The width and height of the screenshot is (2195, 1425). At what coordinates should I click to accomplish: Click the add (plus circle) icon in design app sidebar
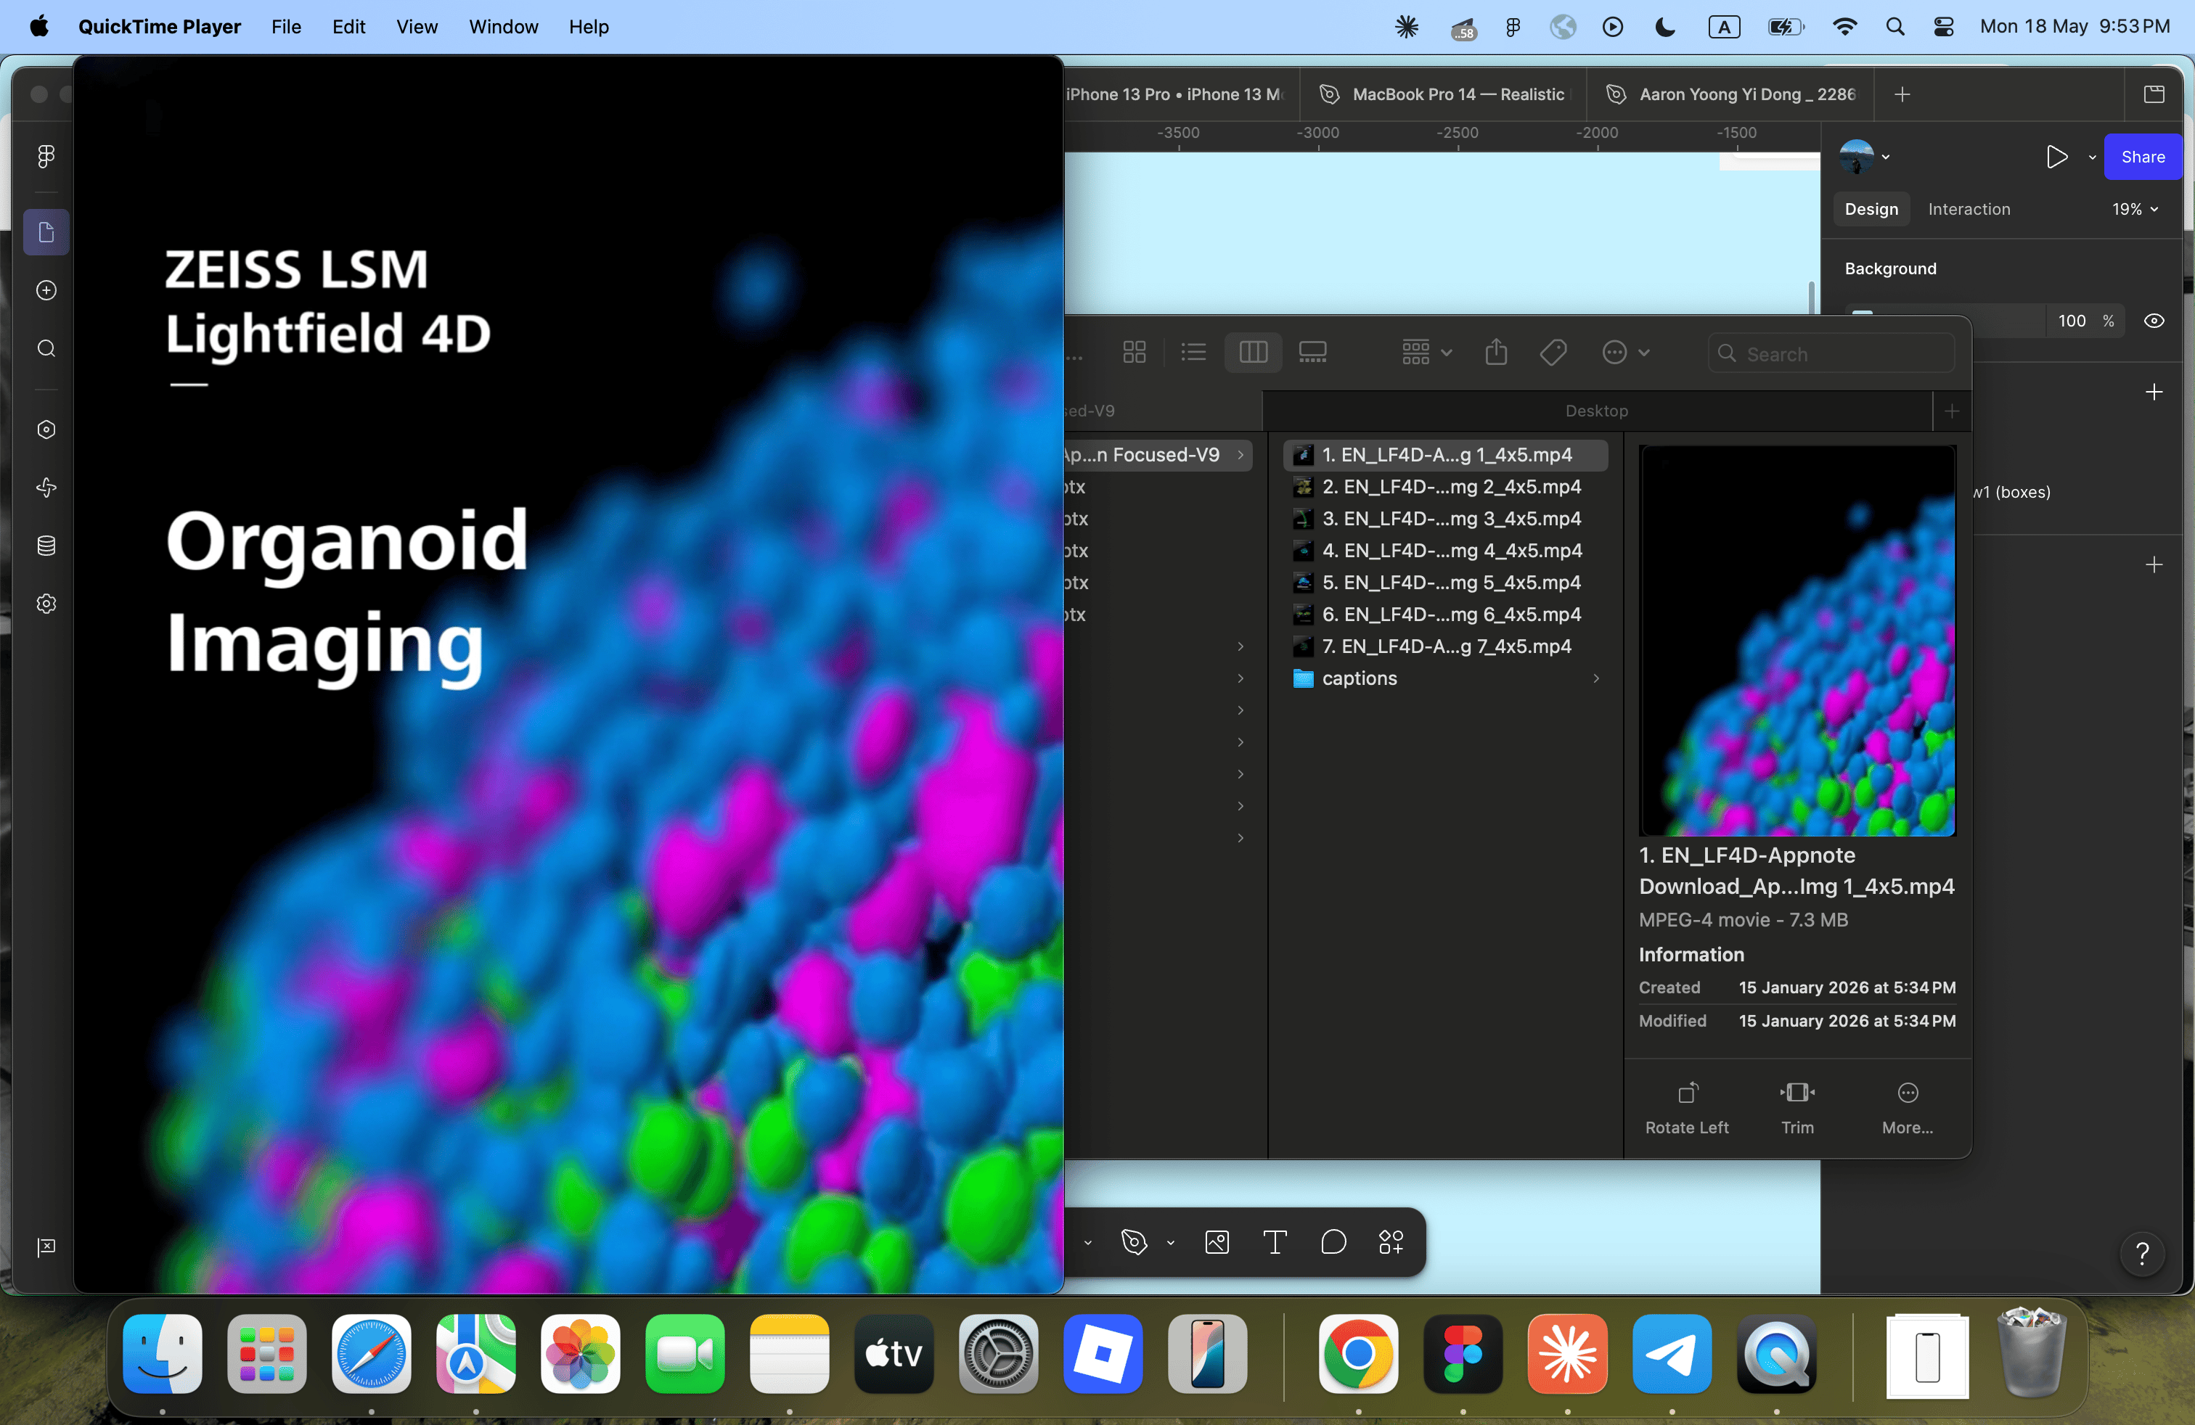click(46, 290)
